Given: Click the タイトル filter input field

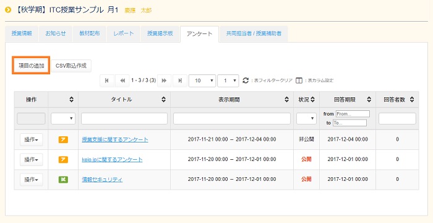Looking at the screenshot, I should (124, 118).
